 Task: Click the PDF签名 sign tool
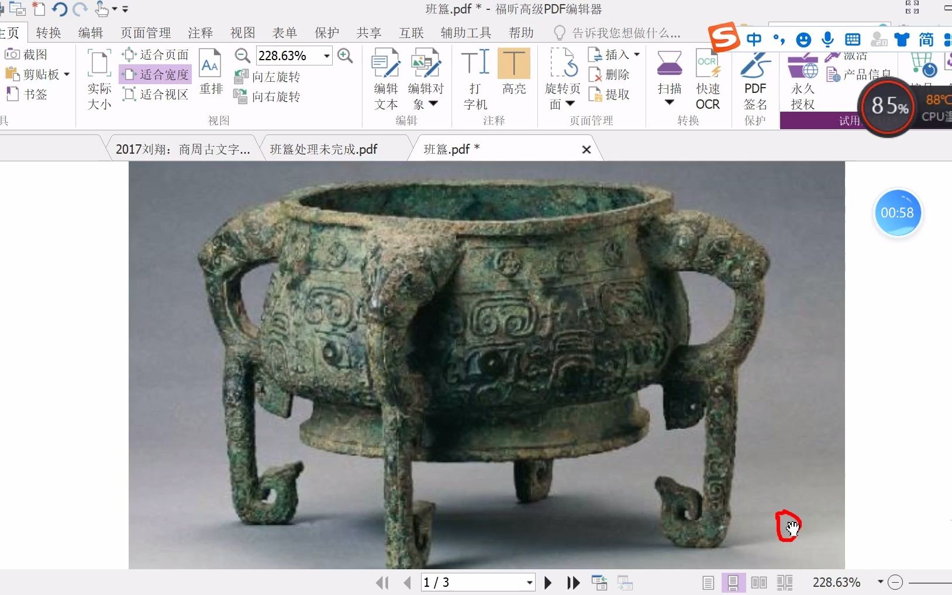coord(755,79)
